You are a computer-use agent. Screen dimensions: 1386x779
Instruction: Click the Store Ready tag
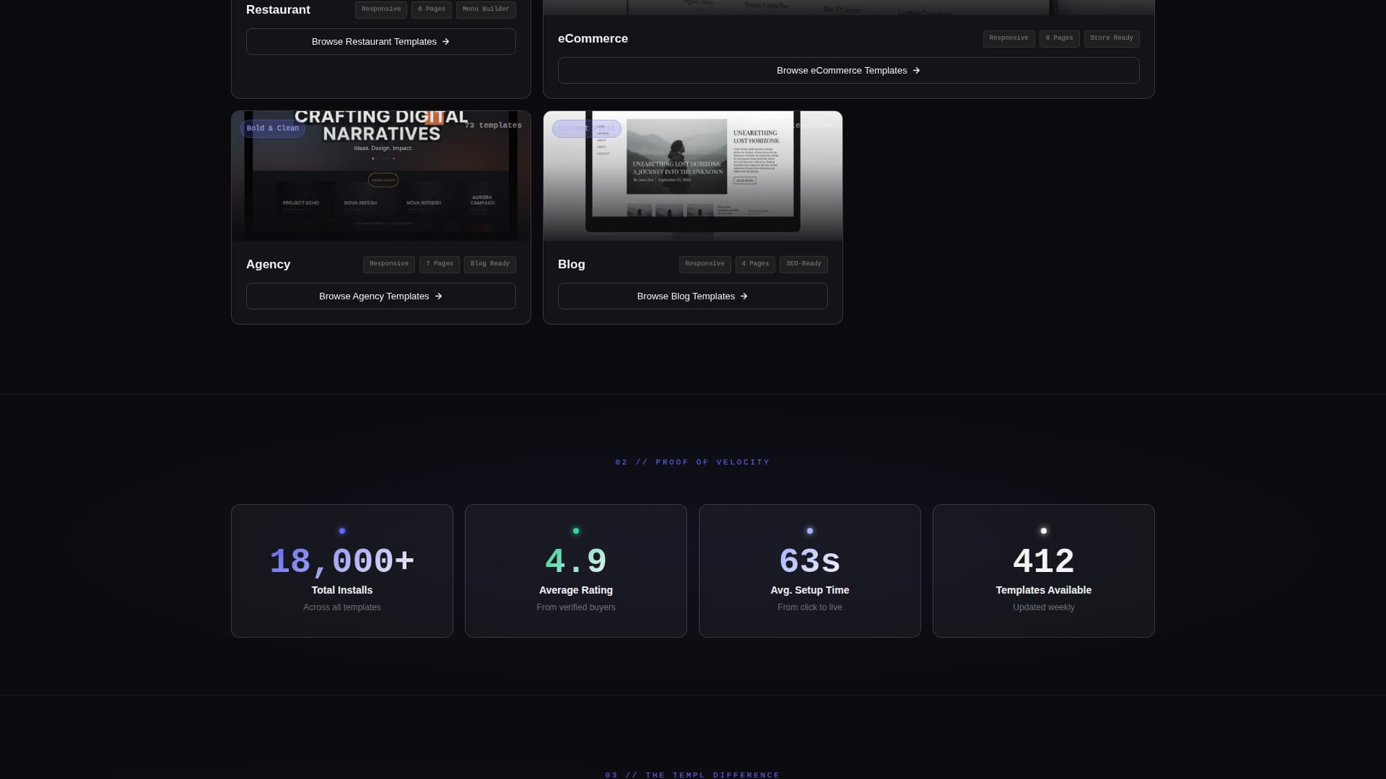coord(1111,38)
